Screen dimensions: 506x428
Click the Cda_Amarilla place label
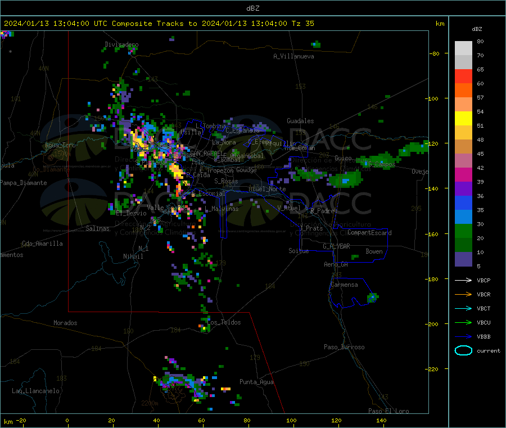click(x=42, y=244)
